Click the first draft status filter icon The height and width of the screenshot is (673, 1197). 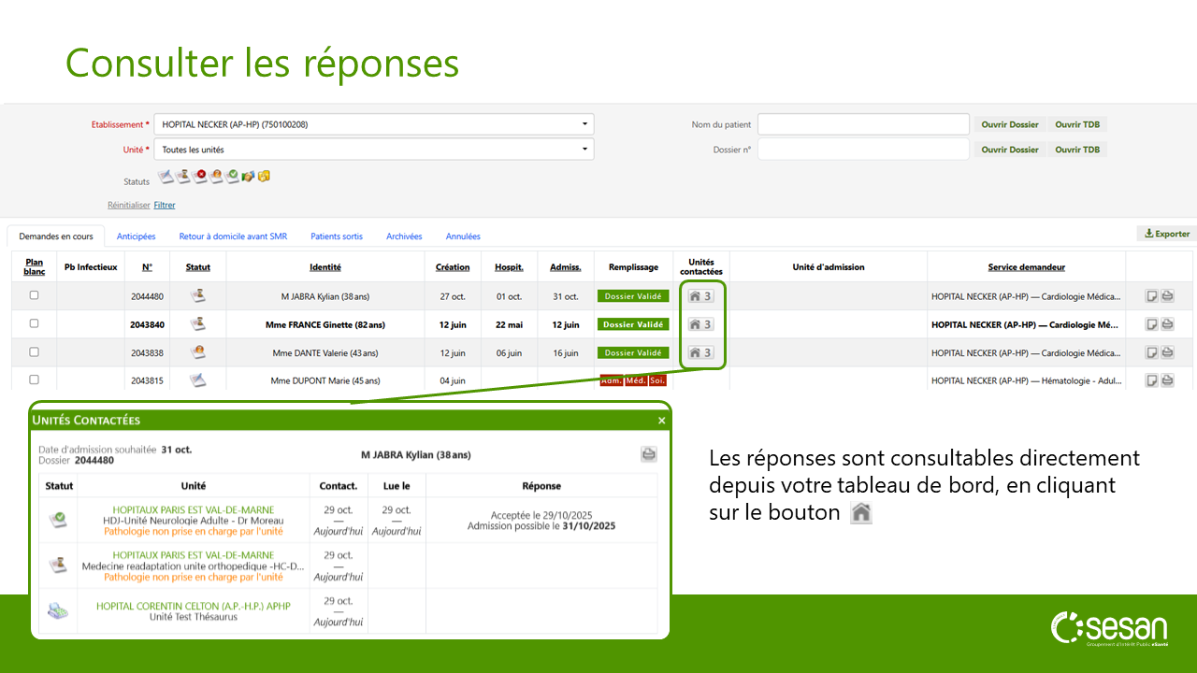(166, 176)
